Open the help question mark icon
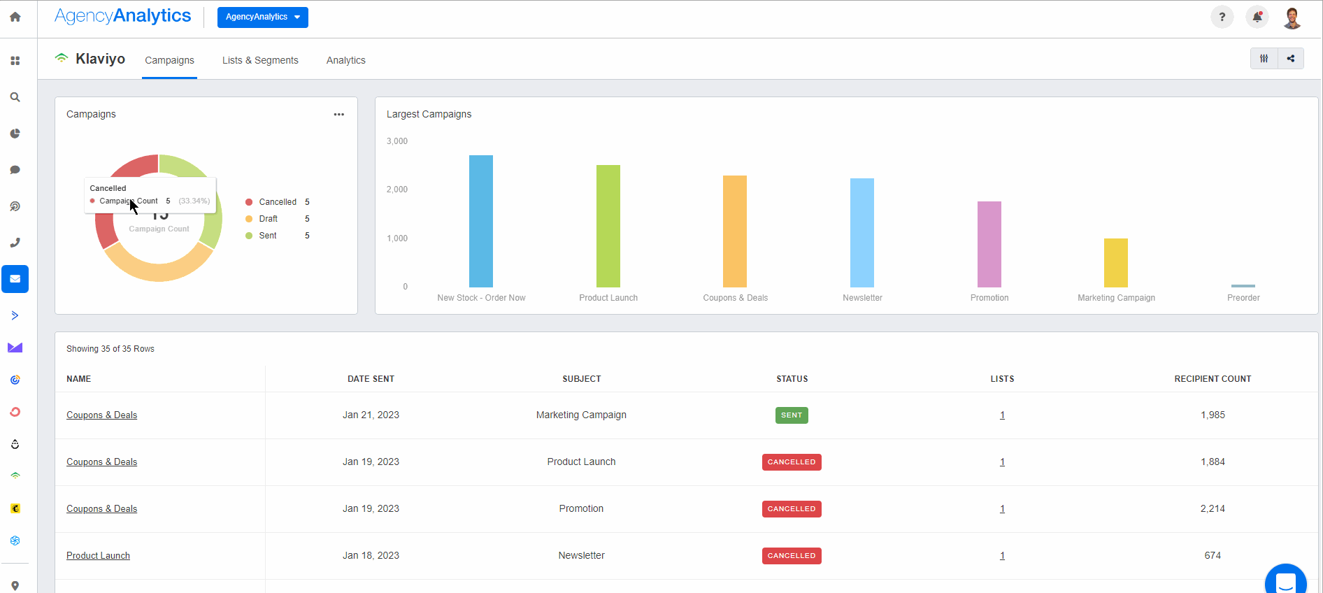Viewport: 1323px width, 593px height. pyautogui.click(x=1222, y=17)
